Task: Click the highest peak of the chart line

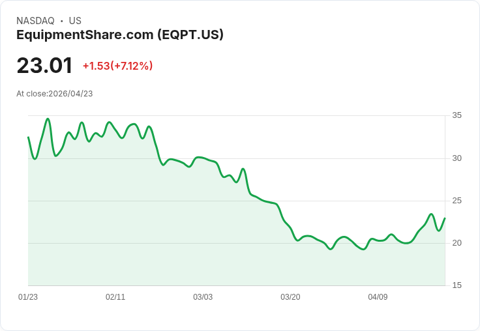Action: tap(48, 119)
